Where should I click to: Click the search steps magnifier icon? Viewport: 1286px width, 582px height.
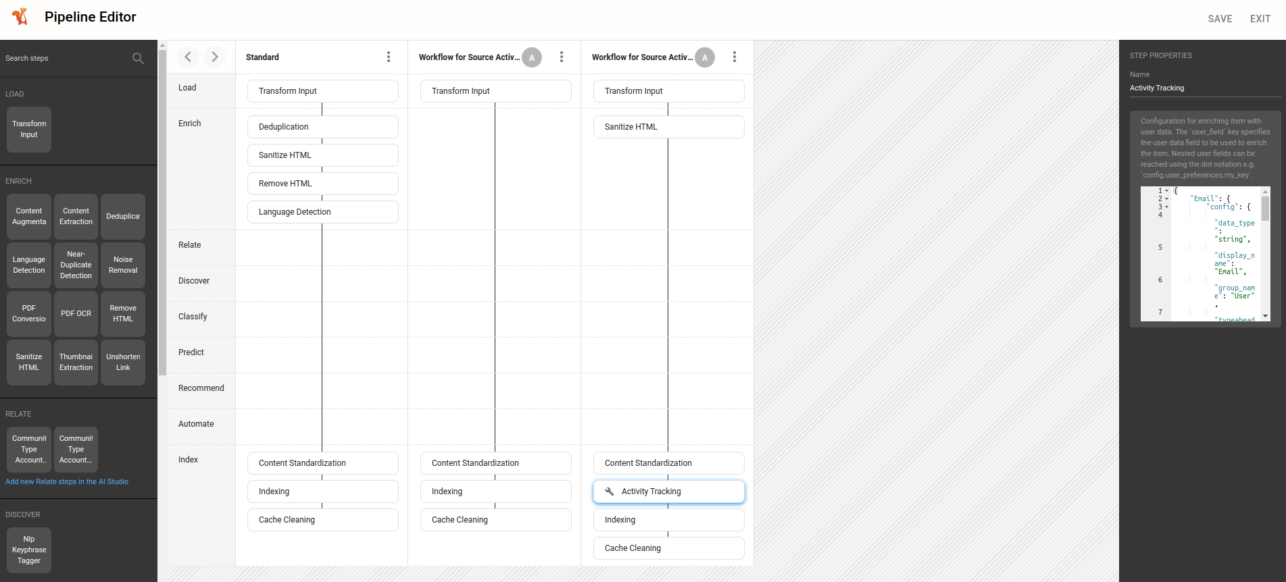[138, 59]
